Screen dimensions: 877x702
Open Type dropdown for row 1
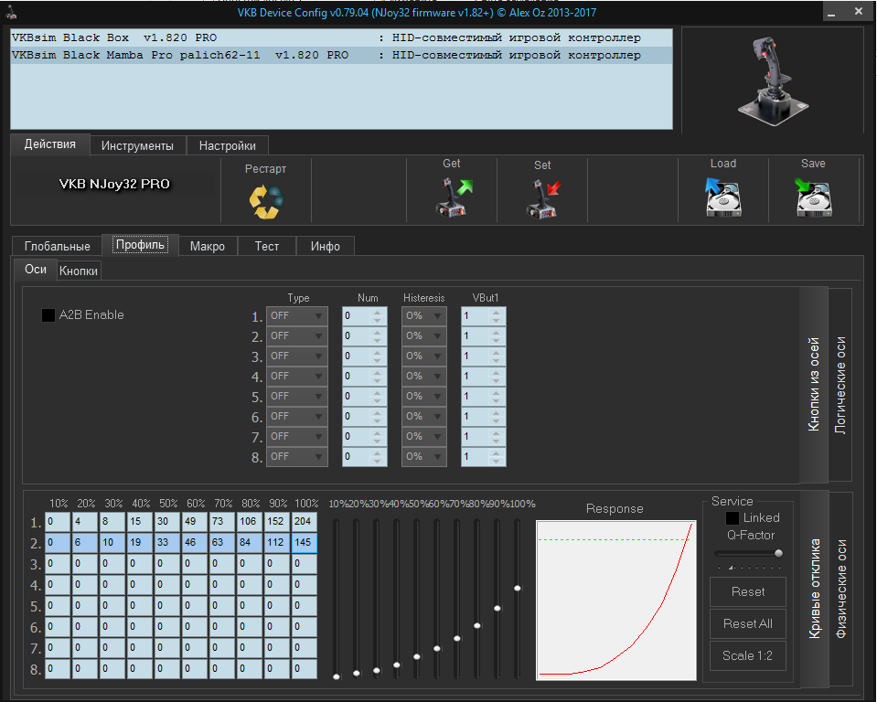coord(297,316)
